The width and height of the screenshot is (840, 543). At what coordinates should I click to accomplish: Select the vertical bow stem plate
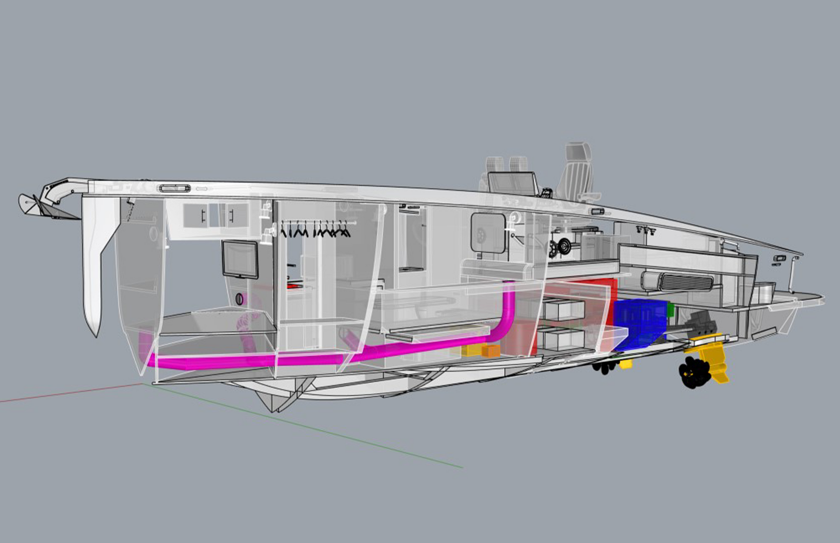[98, 266]
